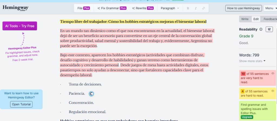Image resolution: width=277 pixels, height=121 pixels.
Task: Switch to the Feedback tab
Action: [270, 19]
